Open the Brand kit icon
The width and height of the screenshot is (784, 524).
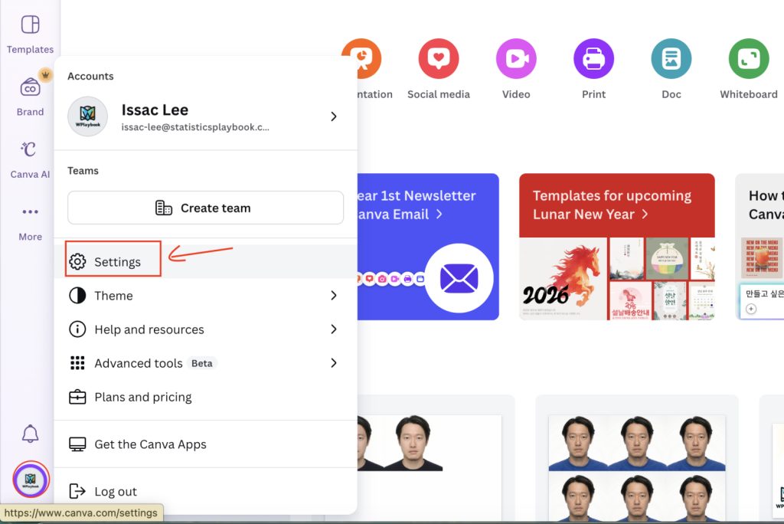click(30, 87)
